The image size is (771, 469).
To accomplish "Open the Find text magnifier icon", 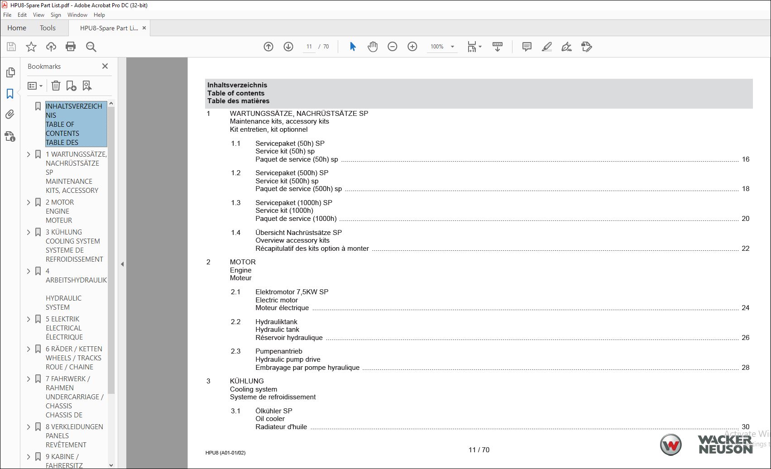I will 91,47.
